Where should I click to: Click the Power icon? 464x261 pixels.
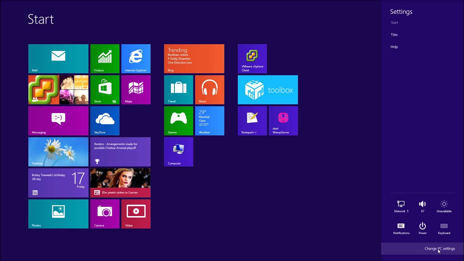(423, 229)
